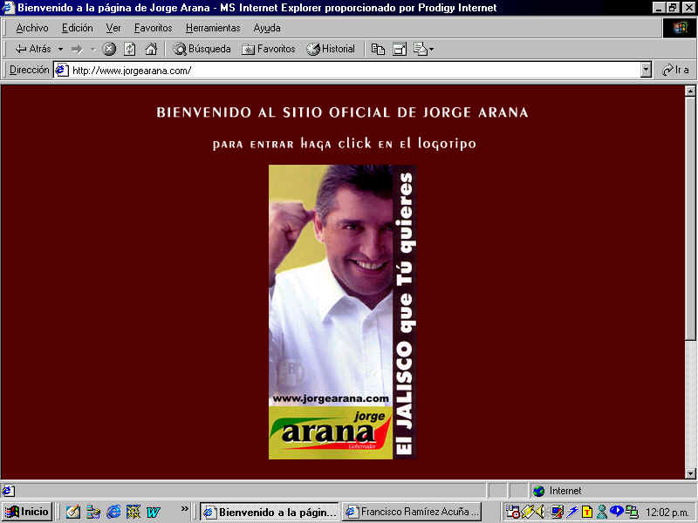The width and height of the screenshot is (698, 523).
Task: Open the Inicio start menu
Action: pos(28,512)
